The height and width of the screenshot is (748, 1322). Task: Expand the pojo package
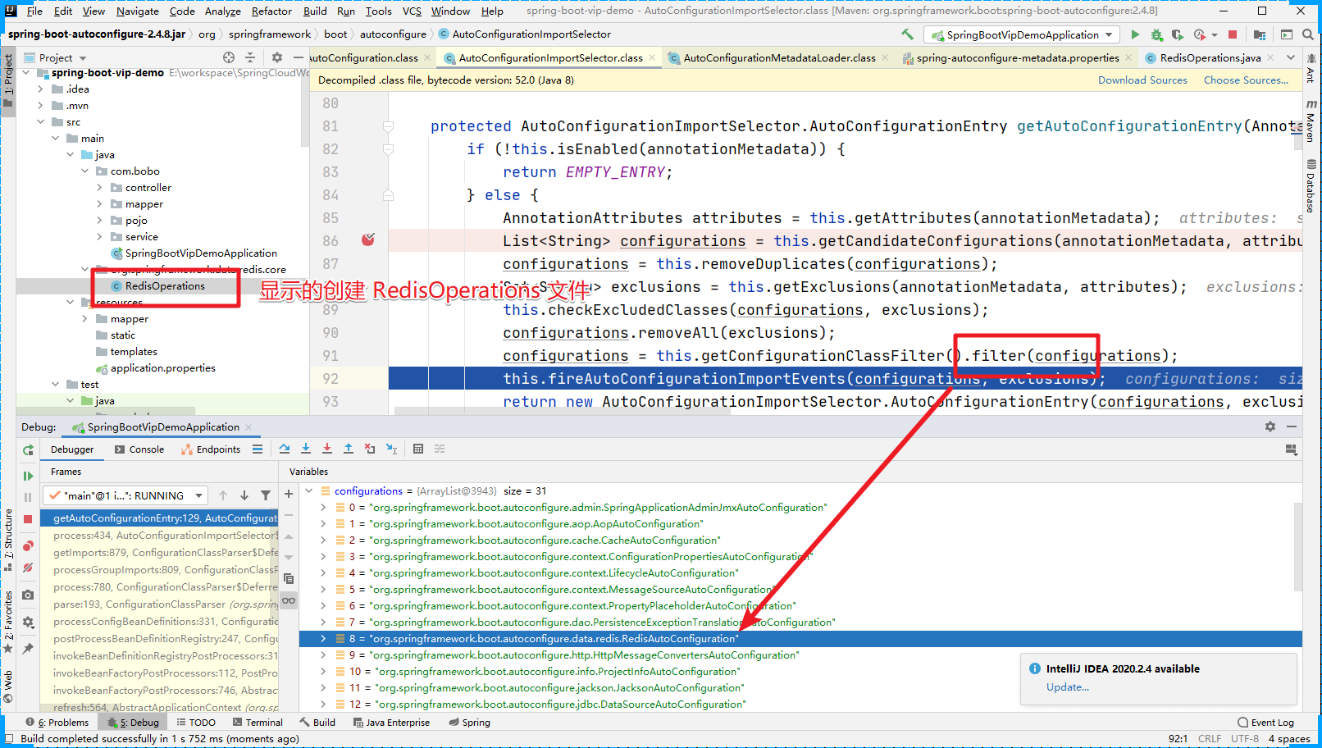100,221
